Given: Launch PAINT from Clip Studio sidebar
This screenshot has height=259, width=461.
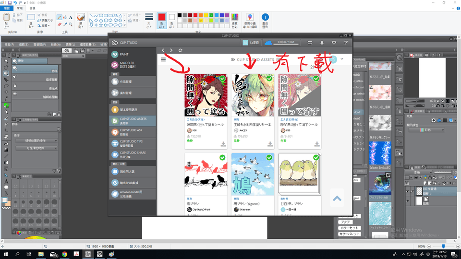Looking at the screenshot, I should [133, 54].
